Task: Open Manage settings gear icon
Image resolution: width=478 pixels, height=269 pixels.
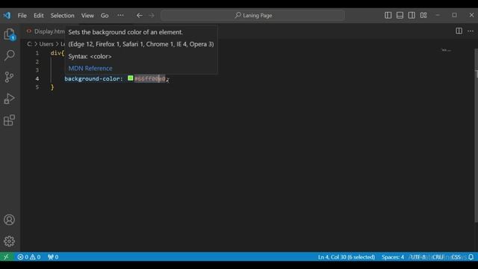Action: pyautogui.click(x=10, y=241)
